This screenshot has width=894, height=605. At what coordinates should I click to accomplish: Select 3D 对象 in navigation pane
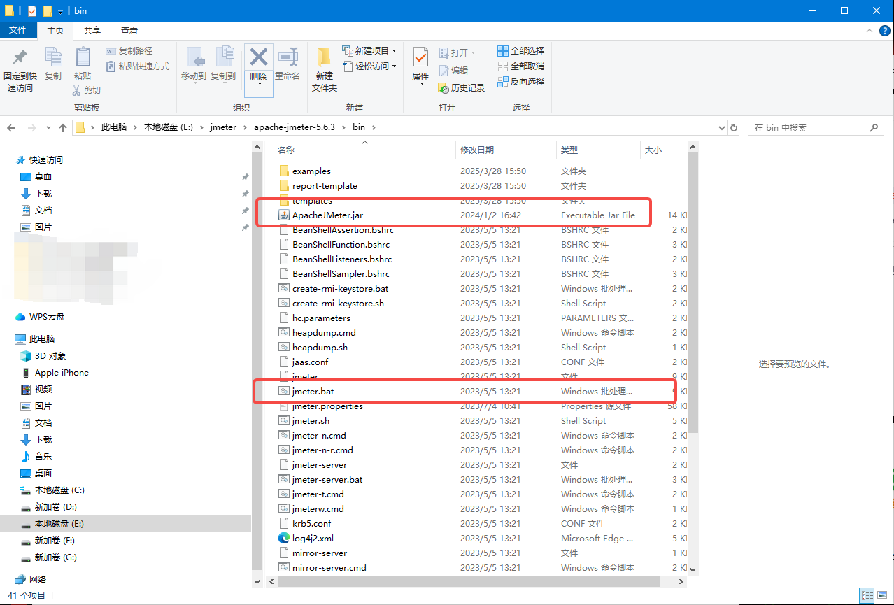click(x=50, y=356)
